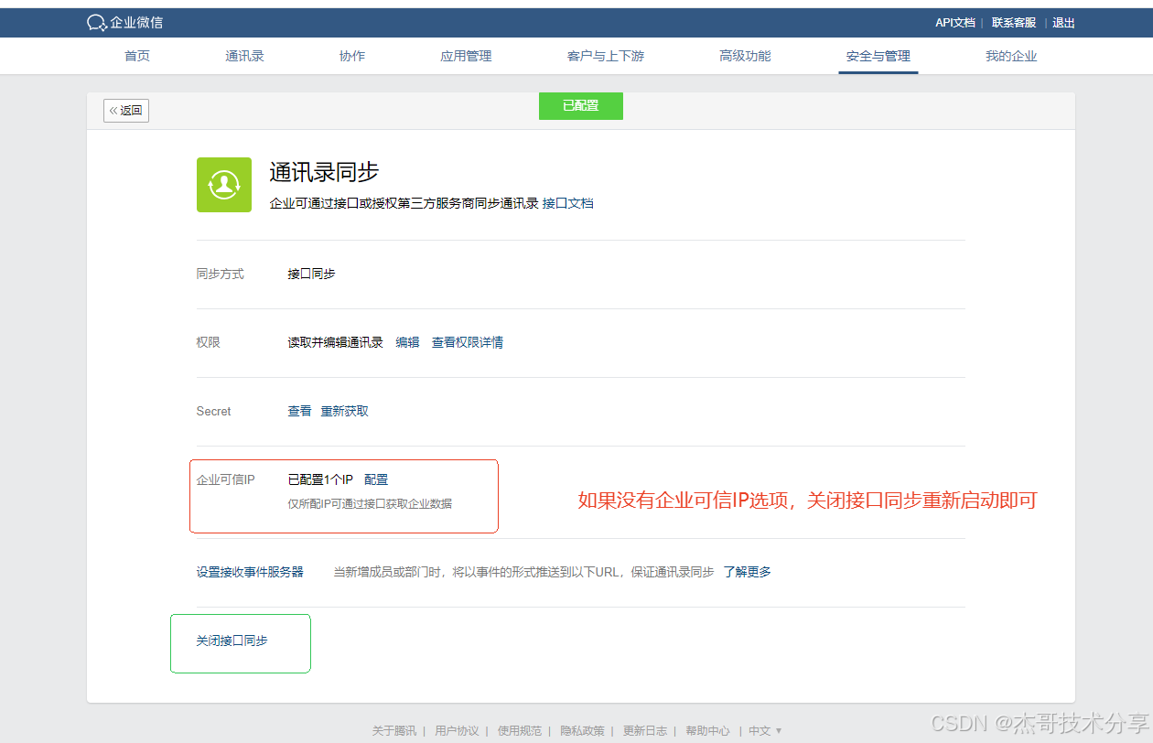Viewport: 1153px width, 743px height.
Task: Open 设置接收事件服务器 link
Action: coord(250,572)
